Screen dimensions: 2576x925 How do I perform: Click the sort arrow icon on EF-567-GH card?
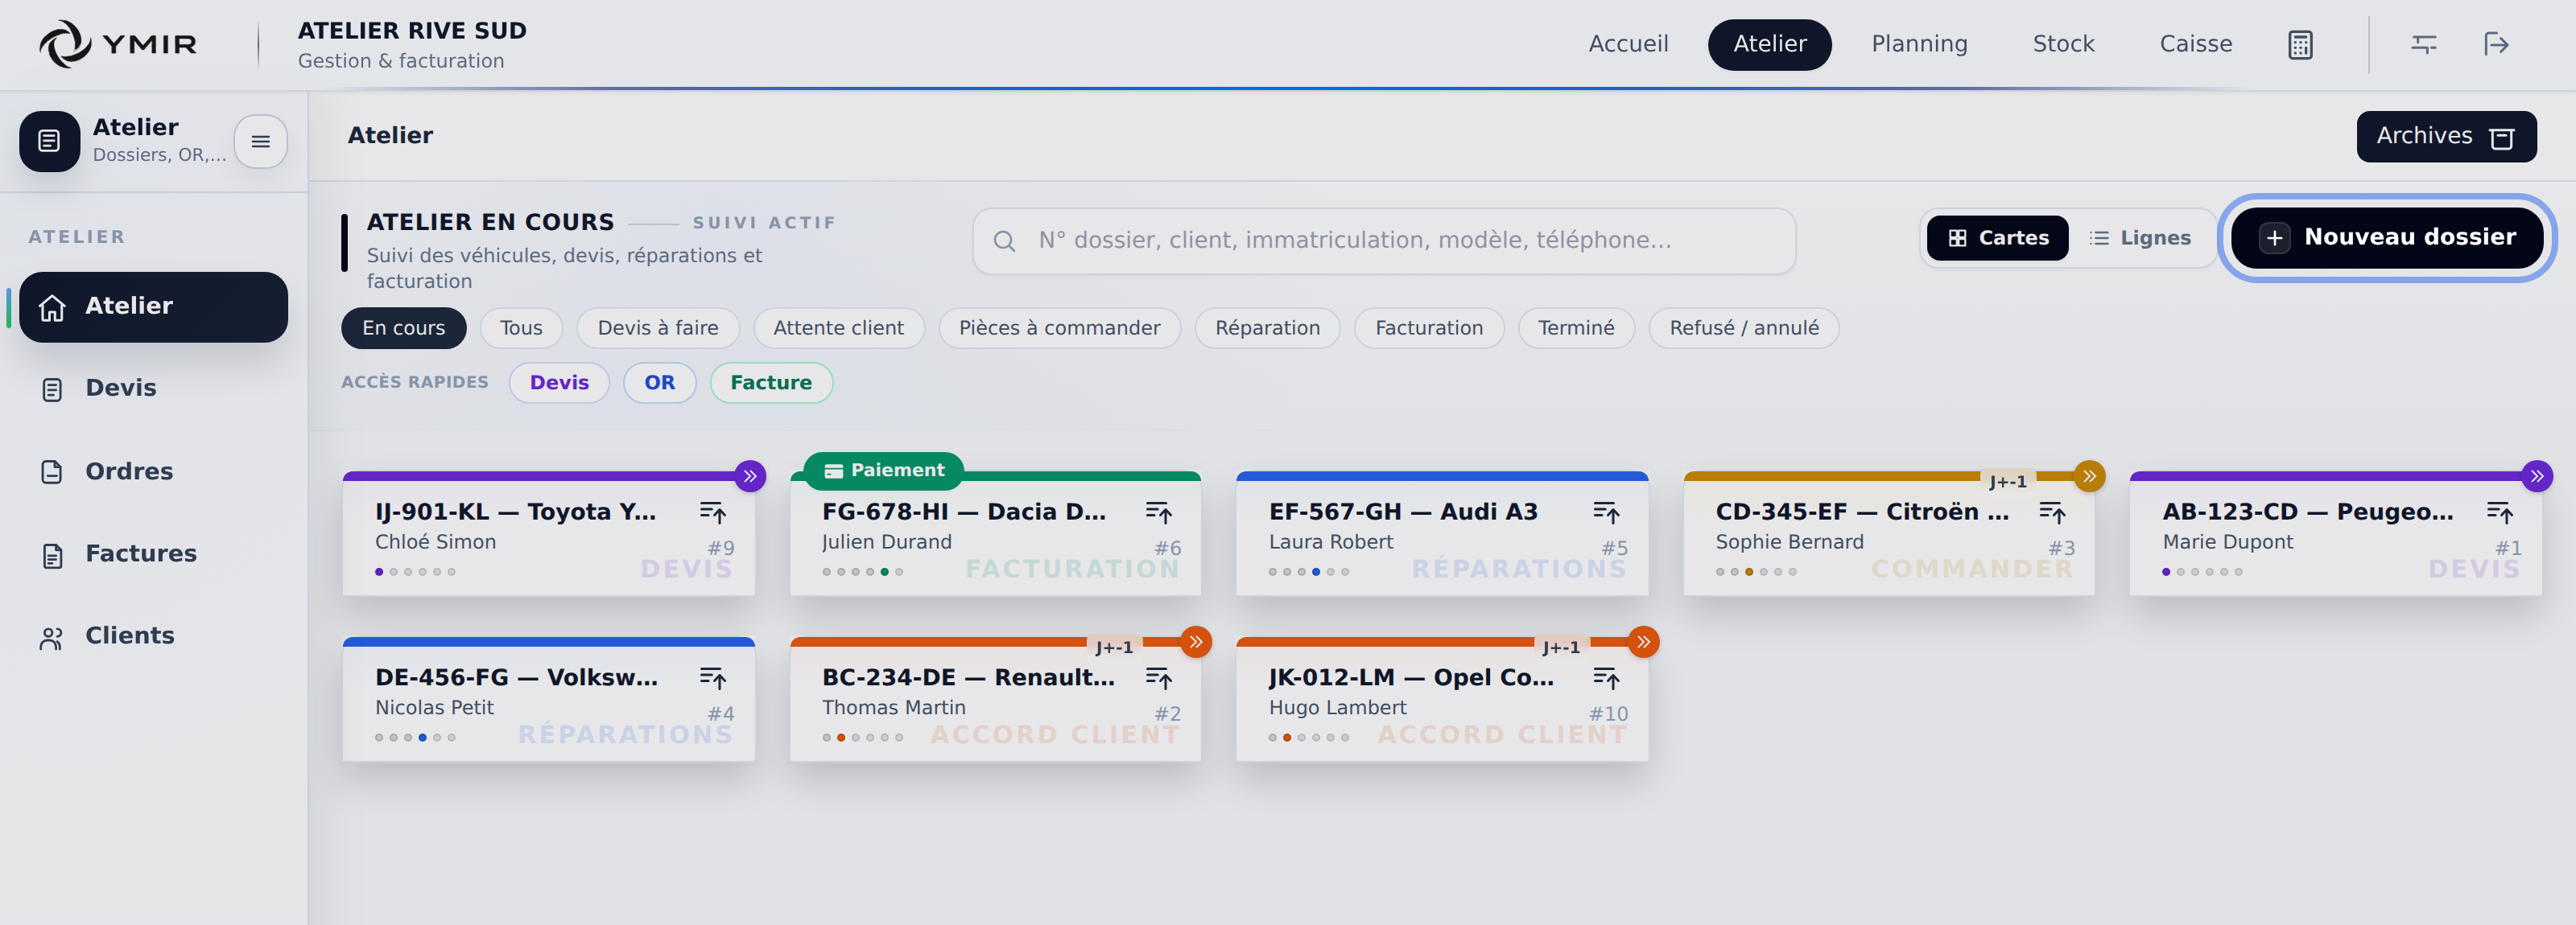pos(1606,512)
